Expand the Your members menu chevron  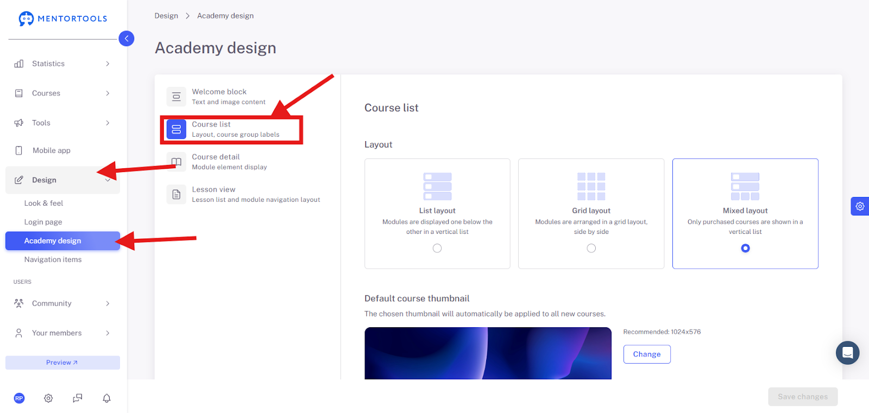108,333
